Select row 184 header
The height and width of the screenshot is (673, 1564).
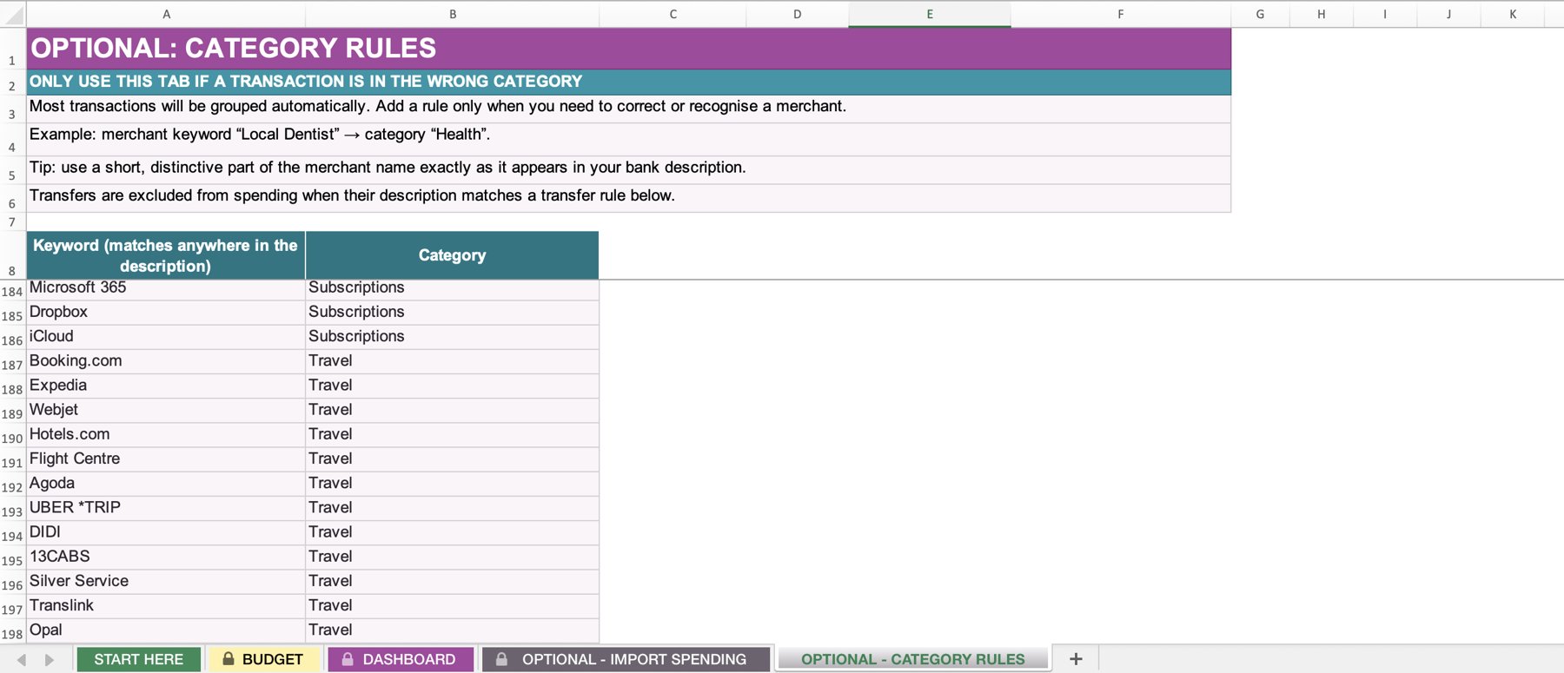click(12, 291)
